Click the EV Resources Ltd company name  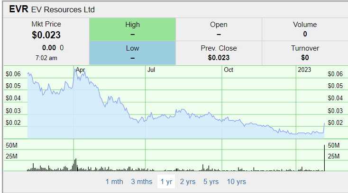(x=63, y=10)
